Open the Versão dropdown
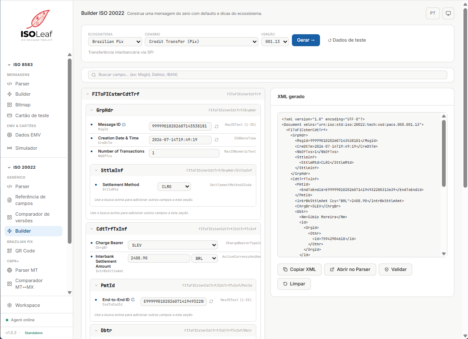This screenshot has width=468, height=339. point(275,42)
